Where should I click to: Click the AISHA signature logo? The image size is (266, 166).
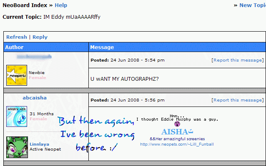click(x=177, y=131)
